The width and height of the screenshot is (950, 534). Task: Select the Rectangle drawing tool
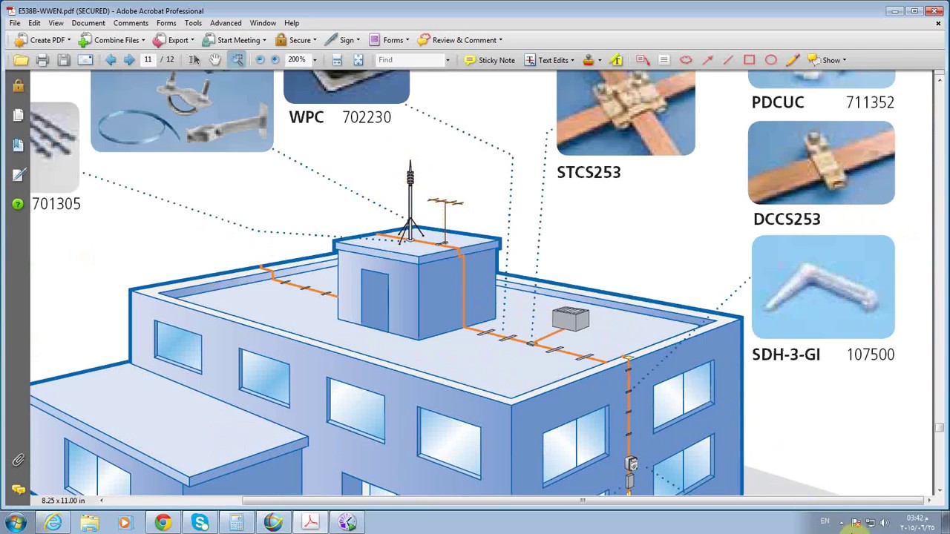[750, 60]
